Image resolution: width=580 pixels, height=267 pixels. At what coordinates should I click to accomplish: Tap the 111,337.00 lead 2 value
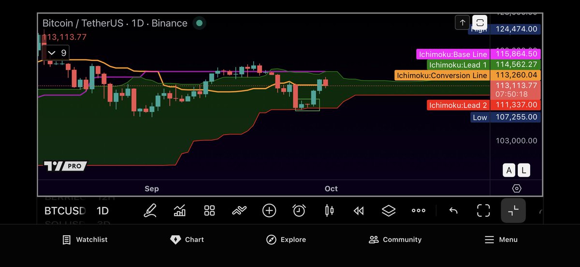[x=516, y=105]
